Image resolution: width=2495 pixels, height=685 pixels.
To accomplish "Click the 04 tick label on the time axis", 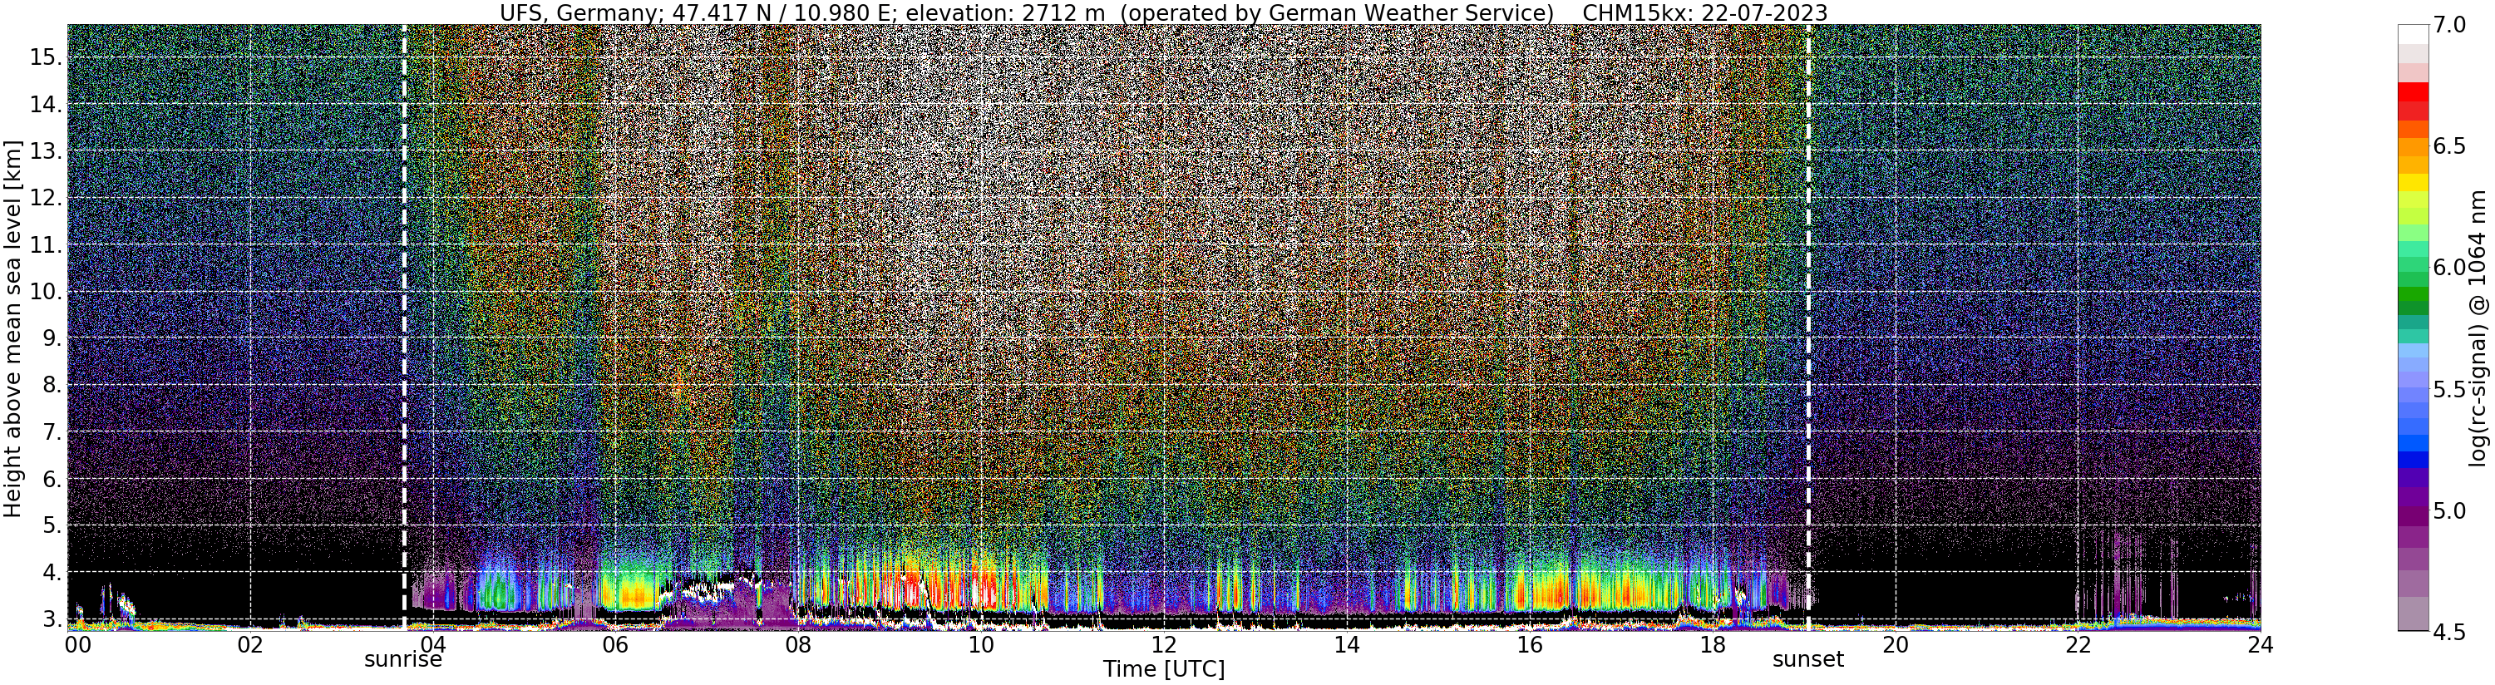I will (433, 644).
